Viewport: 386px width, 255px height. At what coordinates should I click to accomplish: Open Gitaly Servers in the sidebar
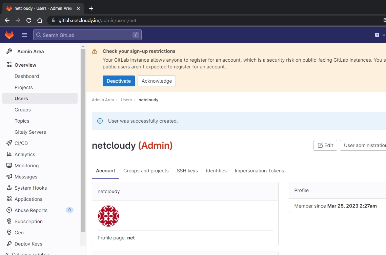[x=30, y=132]
